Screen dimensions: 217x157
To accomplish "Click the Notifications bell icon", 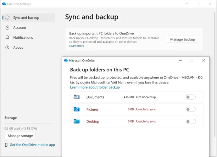I will [x=7, y=37].
